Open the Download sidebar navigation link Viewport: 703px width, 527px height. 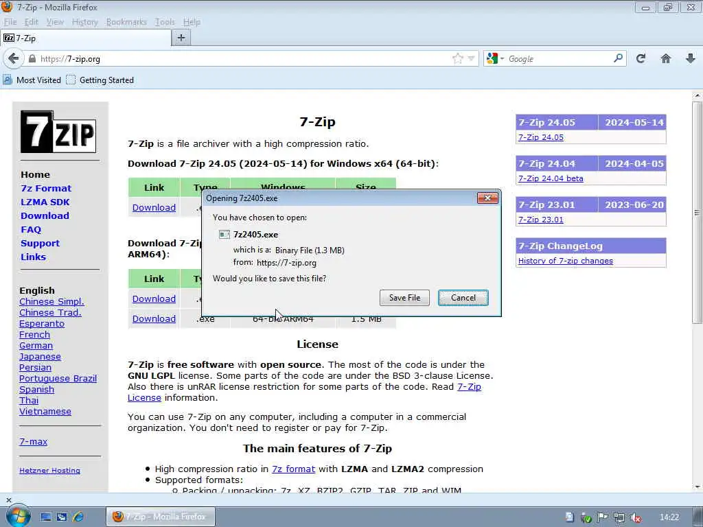pyautogui.click(x=45, y=216)
